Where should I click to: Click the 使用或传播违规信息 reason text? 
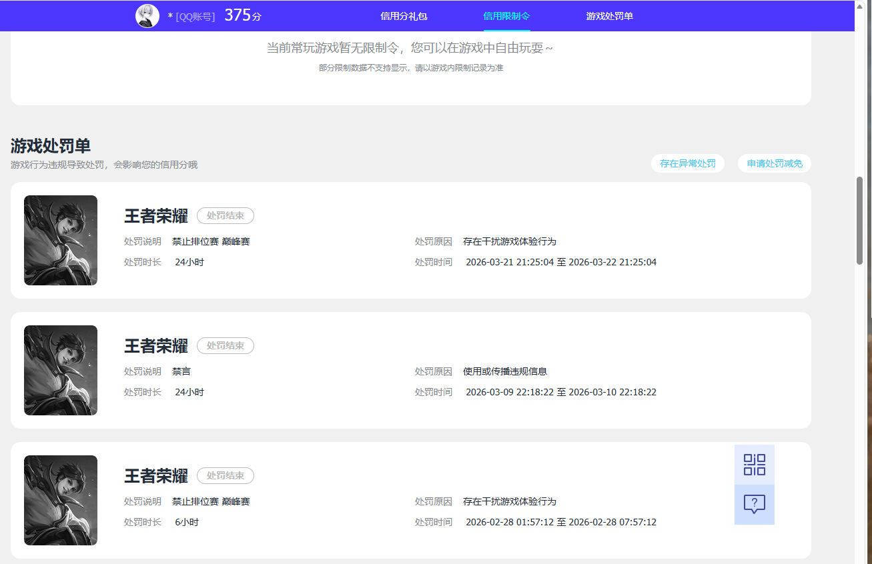coord(505,371)
